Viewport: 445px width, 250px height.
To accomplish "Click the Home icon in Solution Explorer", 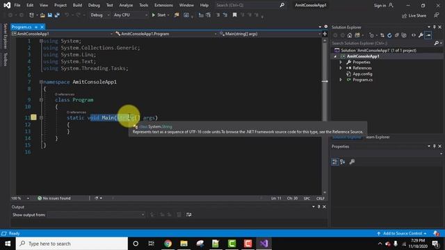I will [350, 35].
